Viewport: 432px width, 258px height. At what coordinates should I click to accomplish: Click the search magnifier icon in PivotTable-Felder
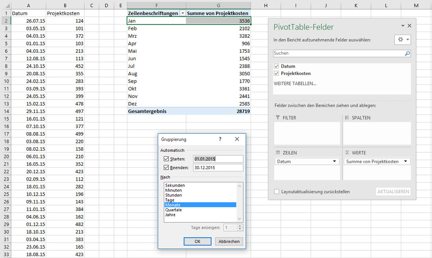coord(407,54)
